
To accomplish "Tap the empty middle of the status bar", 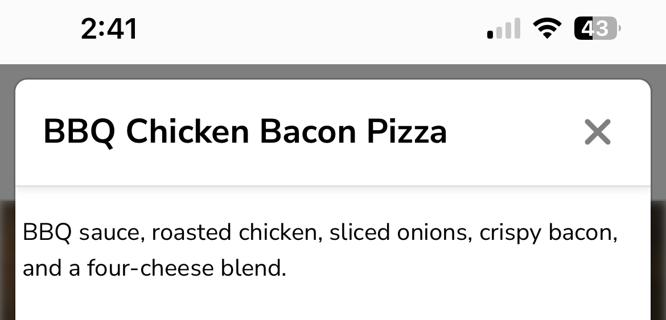I will point(313,28).
